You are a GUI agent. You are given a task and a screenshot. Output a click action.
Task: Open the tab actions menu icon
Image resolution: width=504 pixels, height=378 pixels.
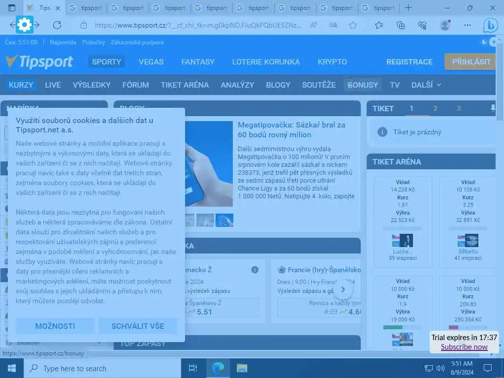click(x=12, y=8)
